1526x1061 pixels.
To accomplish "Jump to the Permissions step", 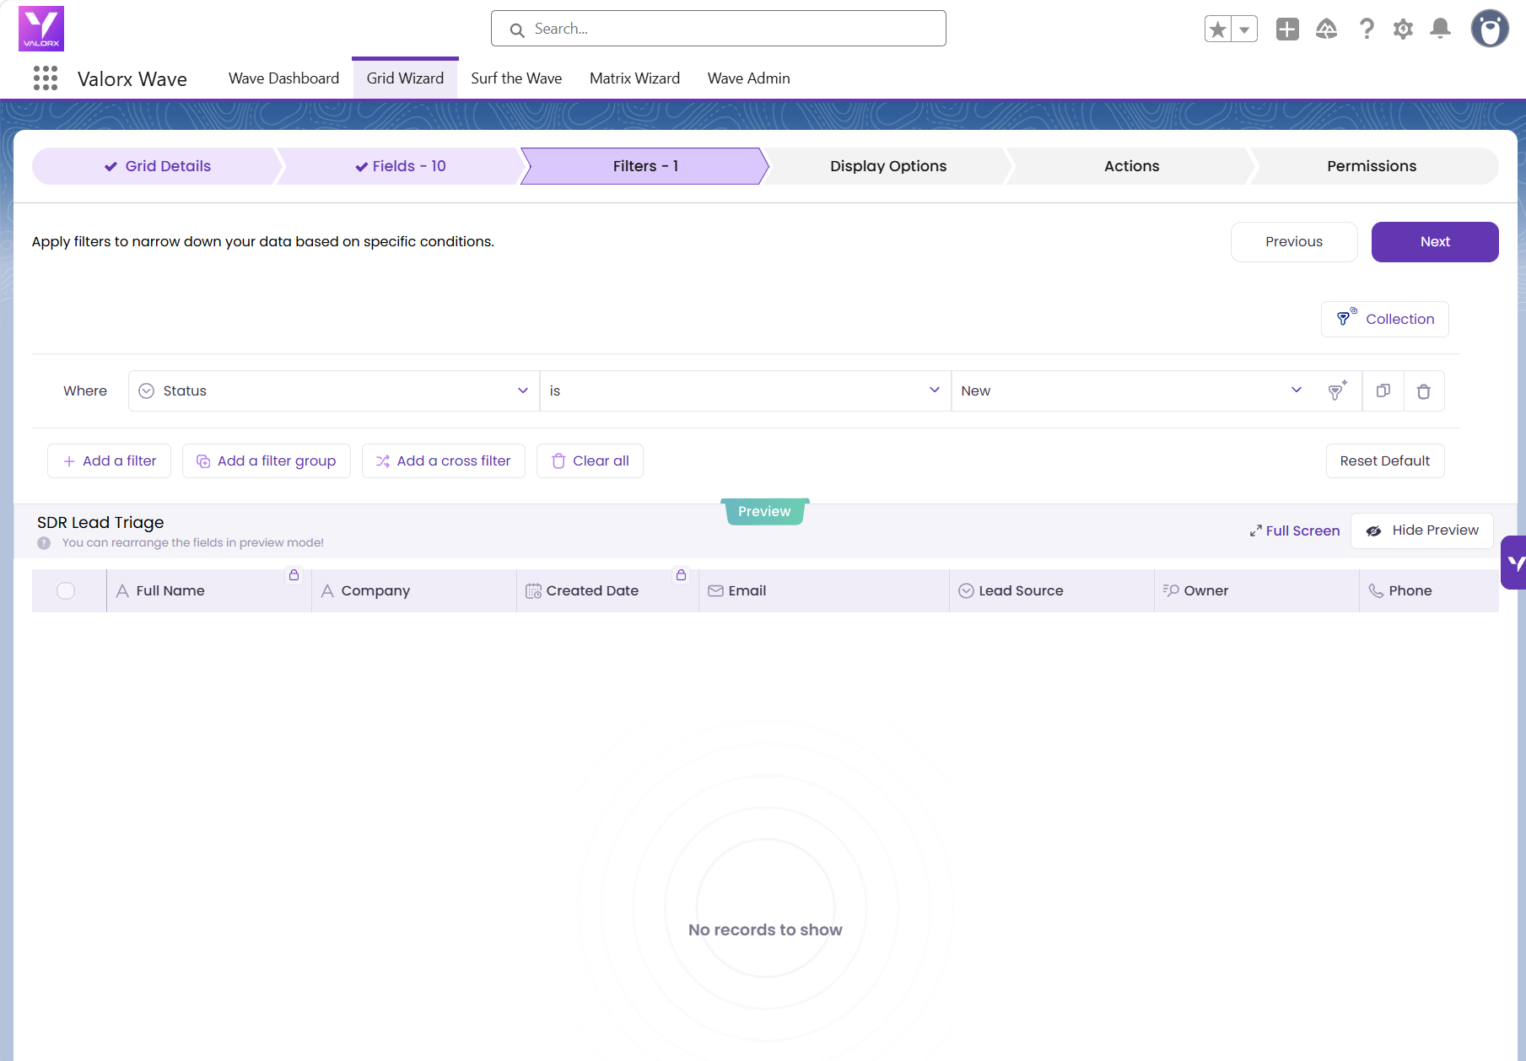I will click(1372, 166).
